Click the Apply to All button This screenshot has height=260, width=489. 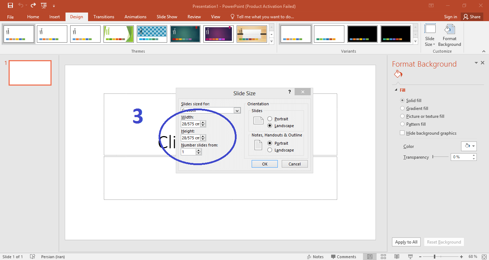[x=406, y=242]
